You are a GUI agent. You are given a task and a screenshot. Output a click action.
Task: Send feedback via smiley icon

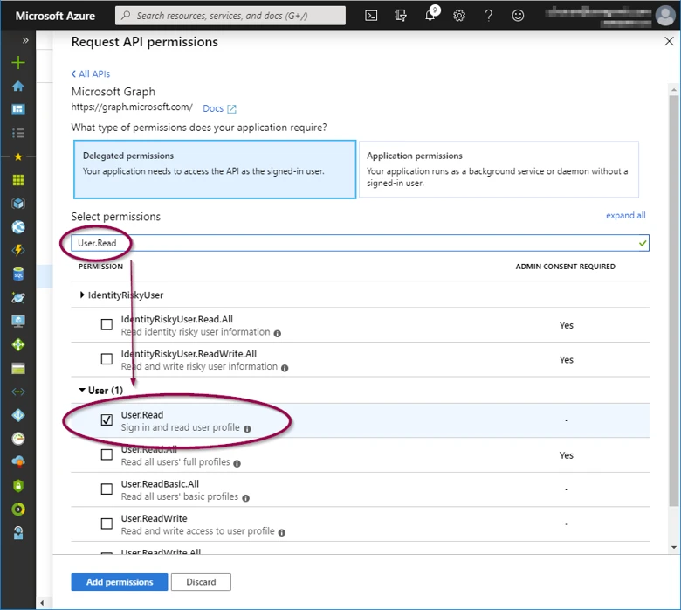click(x=518, y=16)
